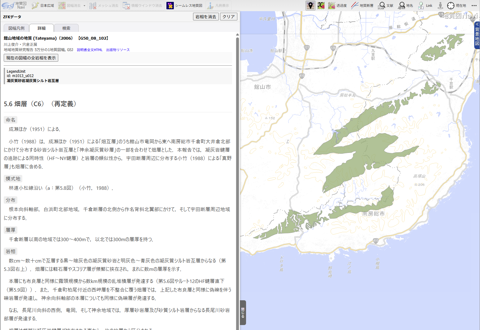Switch to the 図幅凡例 tab

[x=16, y=28]
